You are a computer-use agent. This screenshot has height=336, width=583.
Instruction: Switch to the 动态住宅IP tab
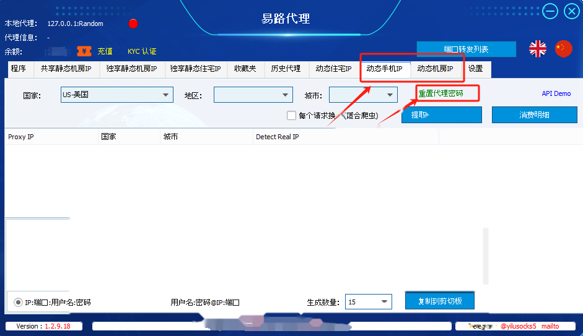click(333, 69)
